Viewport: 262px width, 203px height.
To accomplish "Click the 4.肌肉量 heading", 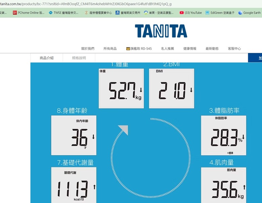I will tap(222, 163).
